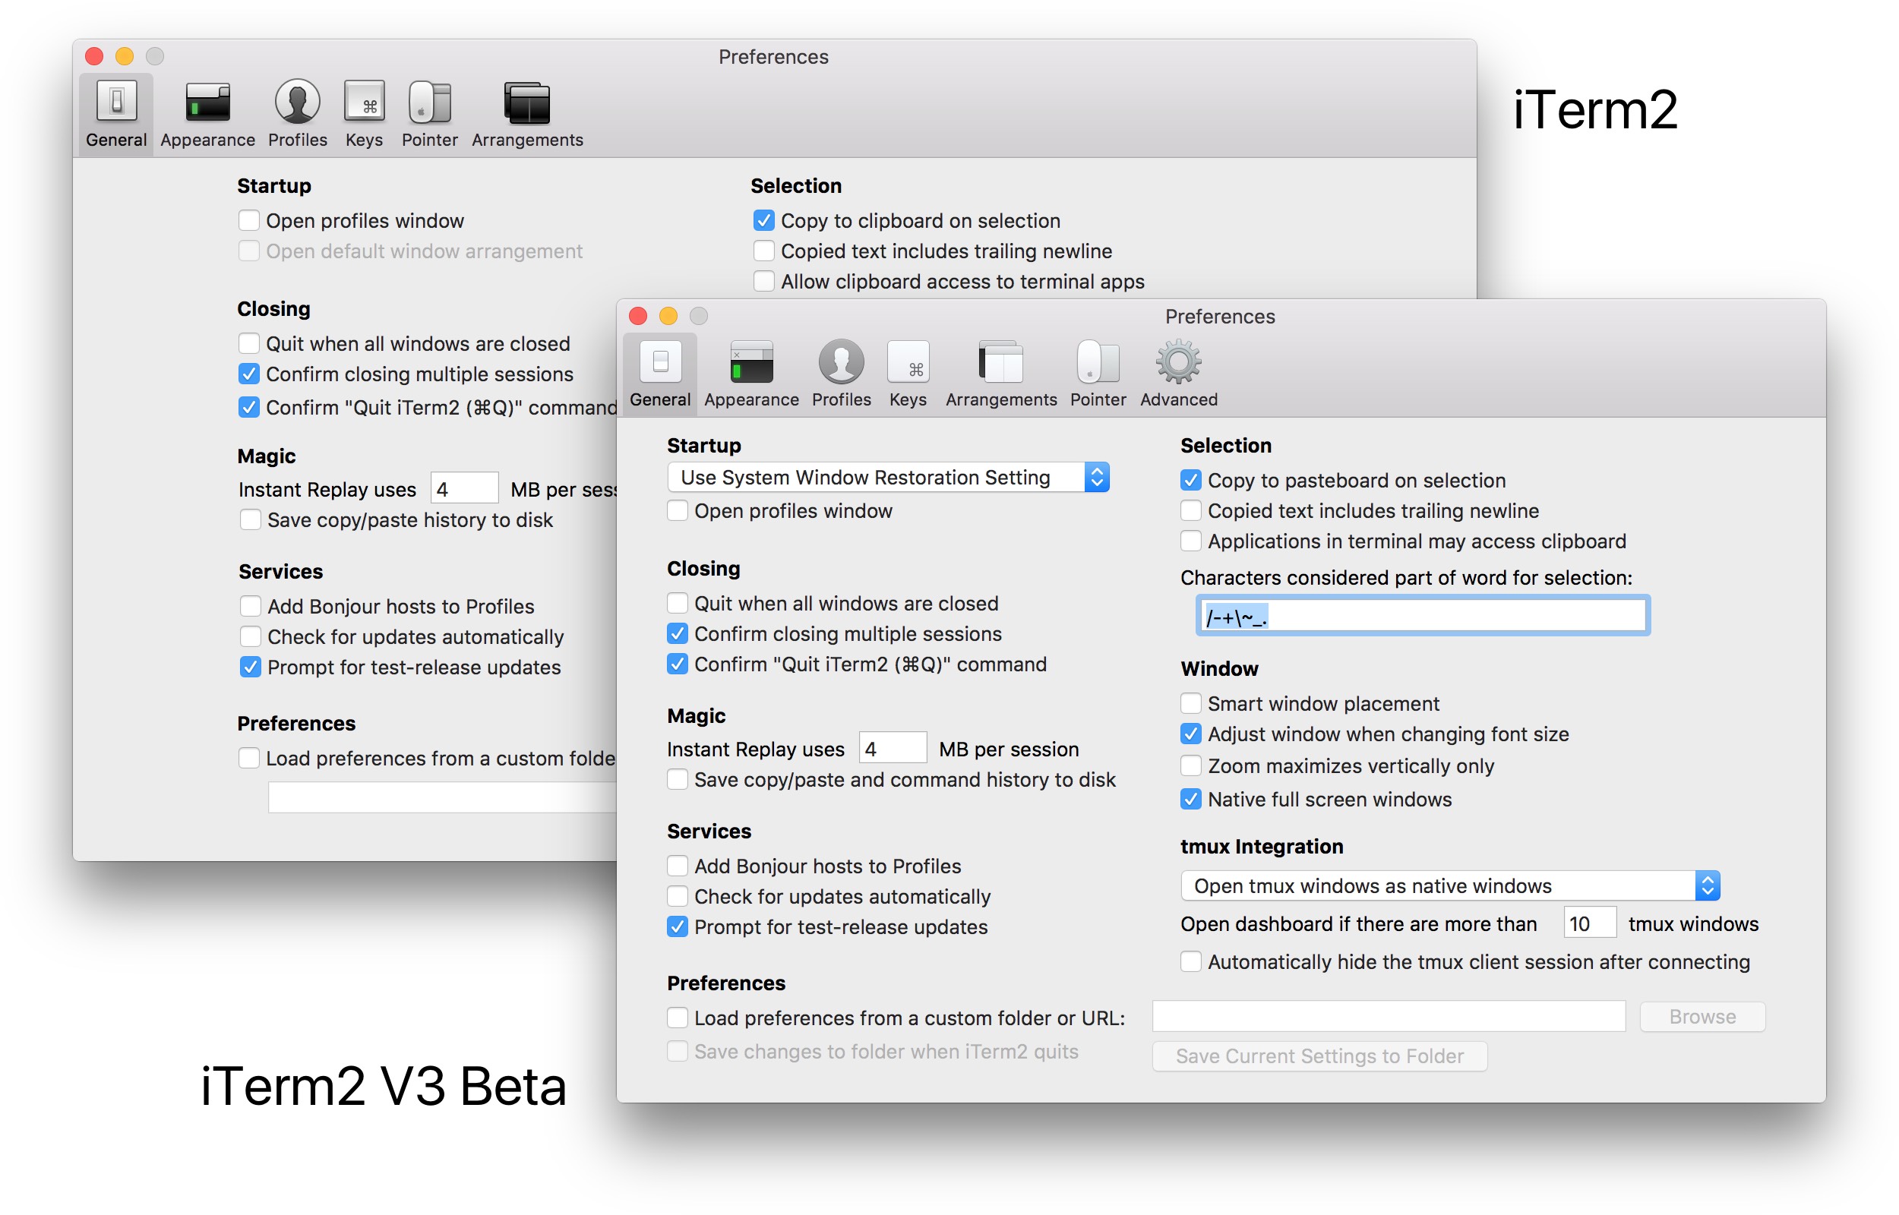Click the word-selection characters text field

[x=1423, y=615]
